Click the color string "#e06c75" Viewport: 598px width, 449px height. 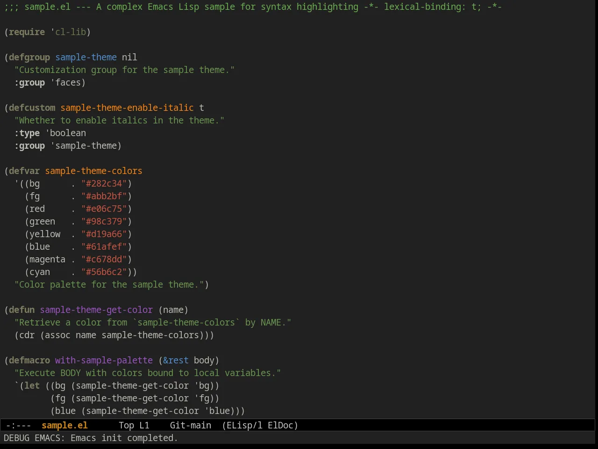point(104,209)
